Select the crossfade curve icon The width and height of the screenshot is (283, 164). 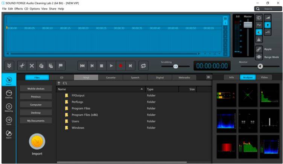pyautogui.click(x=268, y=32)
